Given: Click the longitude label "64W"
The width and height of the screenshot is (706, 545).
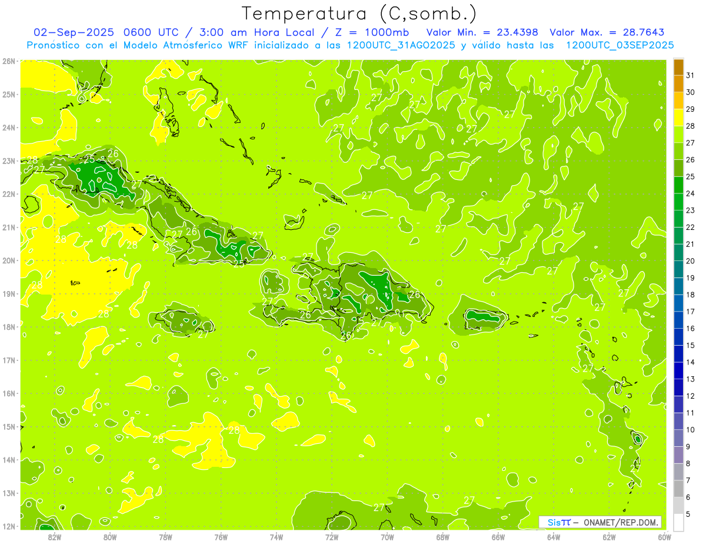Looking at the screenshot, I should point(554,536).
